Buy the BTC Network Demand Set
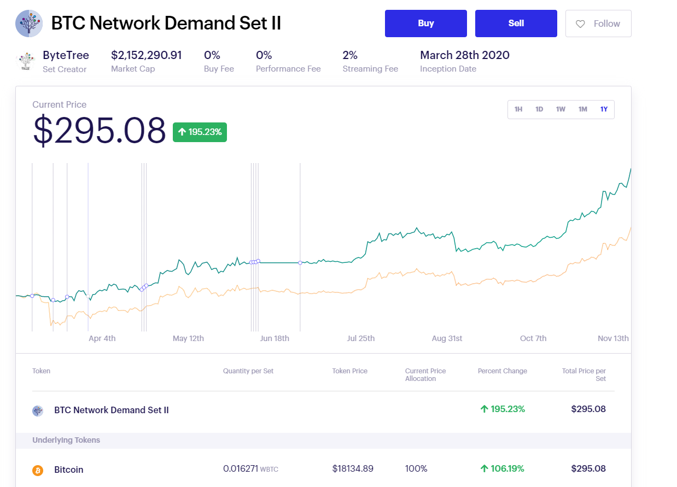This screenshot has width=677, height=487. point(426,24)
